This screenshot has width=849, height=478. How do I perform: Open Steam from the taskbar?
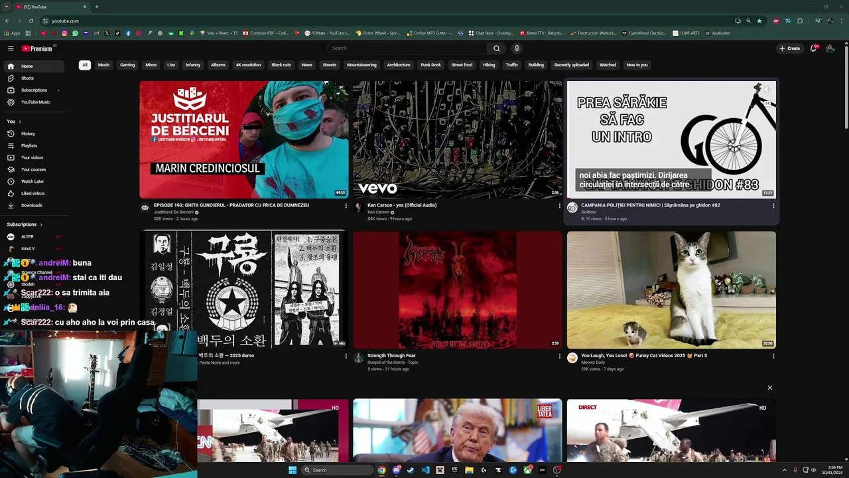411,470
